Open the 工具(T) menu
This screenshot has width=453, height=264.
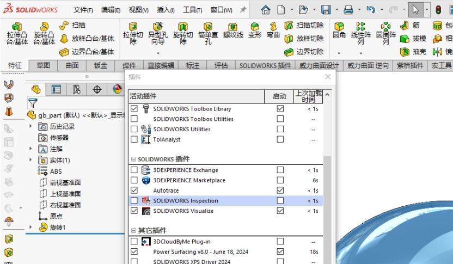click(192, 10)
